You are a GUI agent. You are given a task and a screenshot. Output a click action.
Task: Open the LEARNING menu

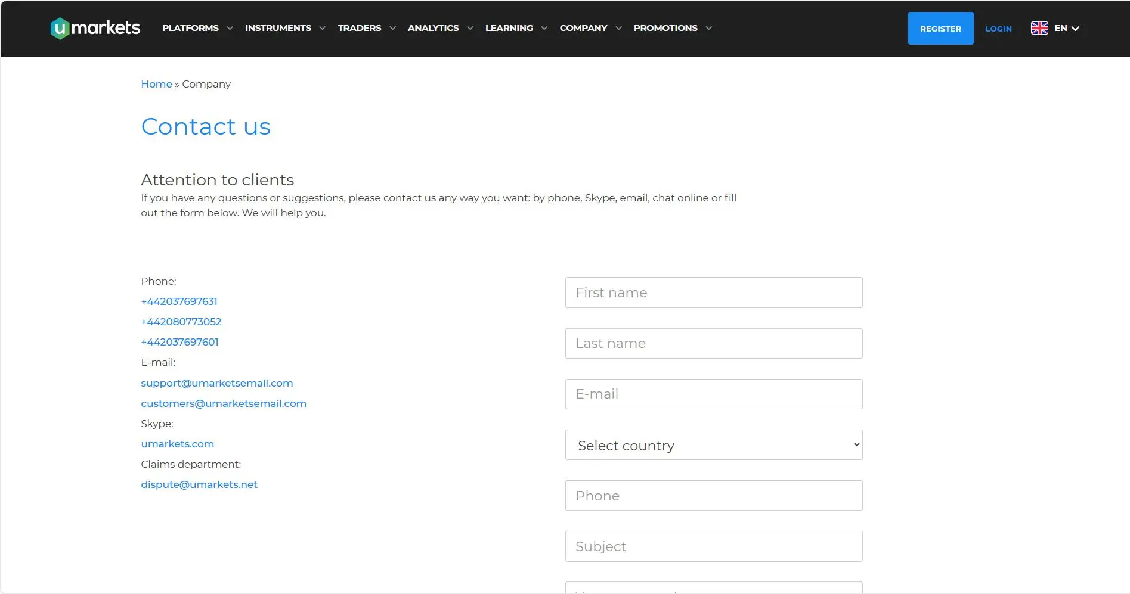[x=509, y=28]
